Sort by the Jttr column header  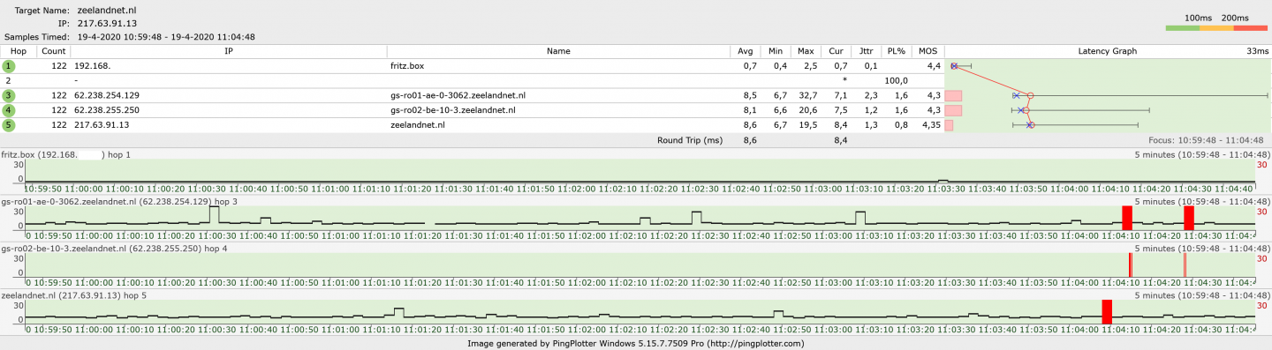pos(867,51)
